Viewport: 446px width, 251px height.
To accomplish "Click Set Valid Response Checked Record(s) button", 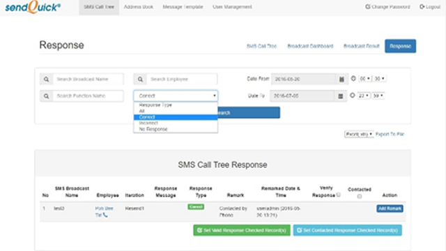I will click(242, 230).
